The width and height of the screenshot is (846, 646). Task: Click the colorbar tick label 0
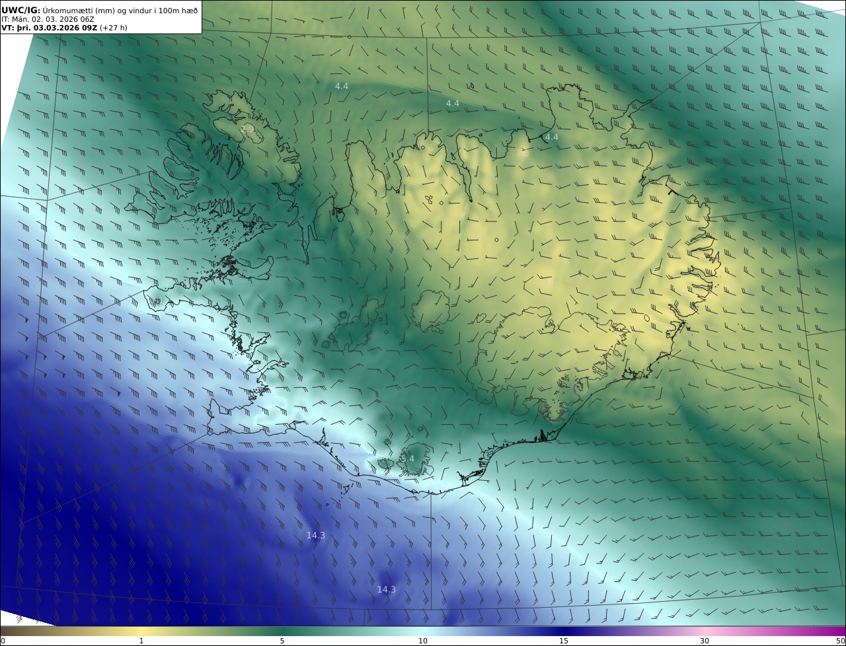[x=3, y=641]
